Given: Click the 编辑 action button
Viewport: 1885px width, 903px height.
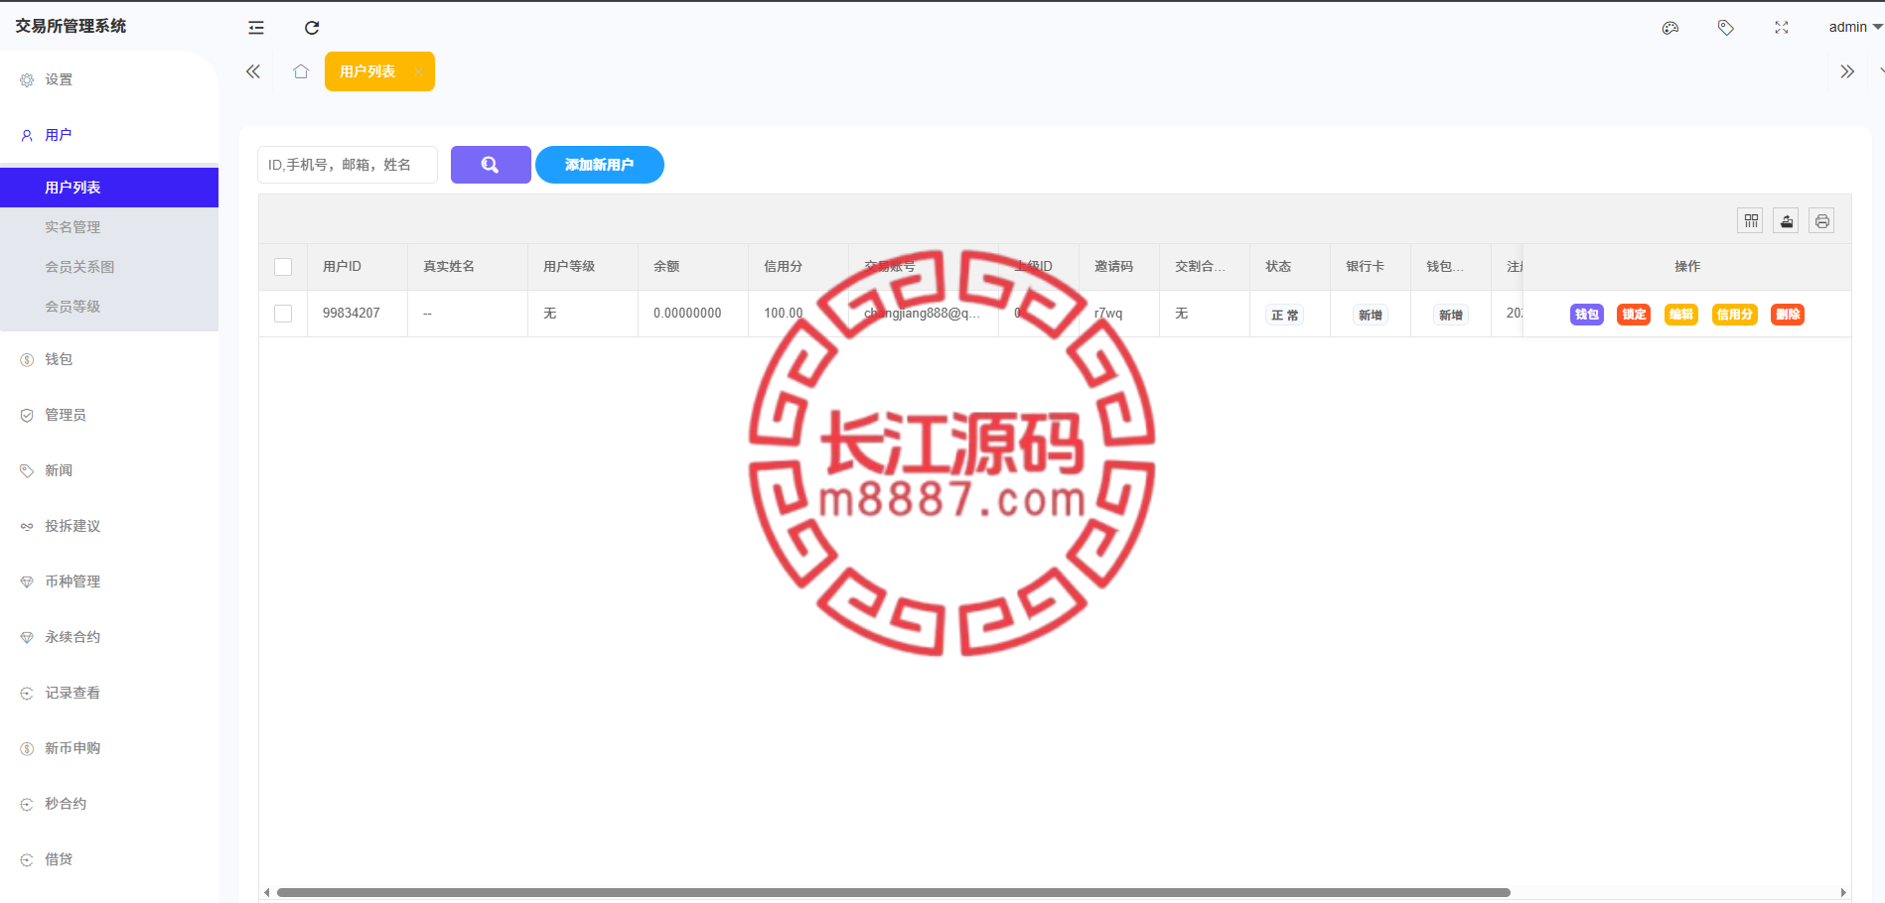Looking at the screenshot, I should 1681,315.
